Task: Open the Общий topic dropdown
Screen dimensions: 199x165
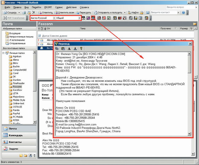Action: [79, 18]
